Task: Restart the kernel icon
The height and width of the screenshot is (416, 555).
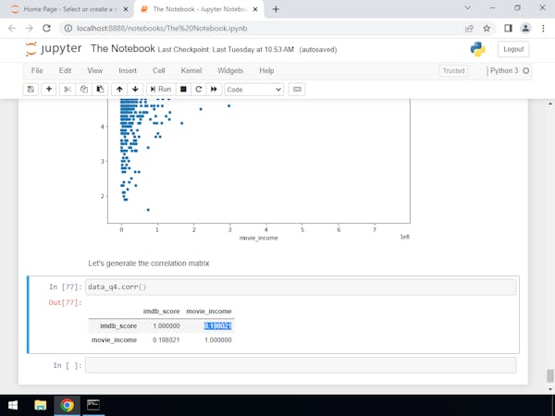Action: tap(199, 90)
